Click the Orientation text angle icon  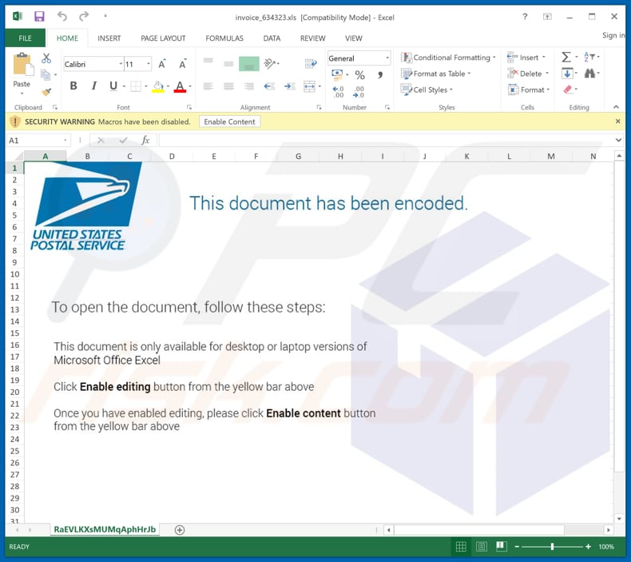(x=270, y=63)
